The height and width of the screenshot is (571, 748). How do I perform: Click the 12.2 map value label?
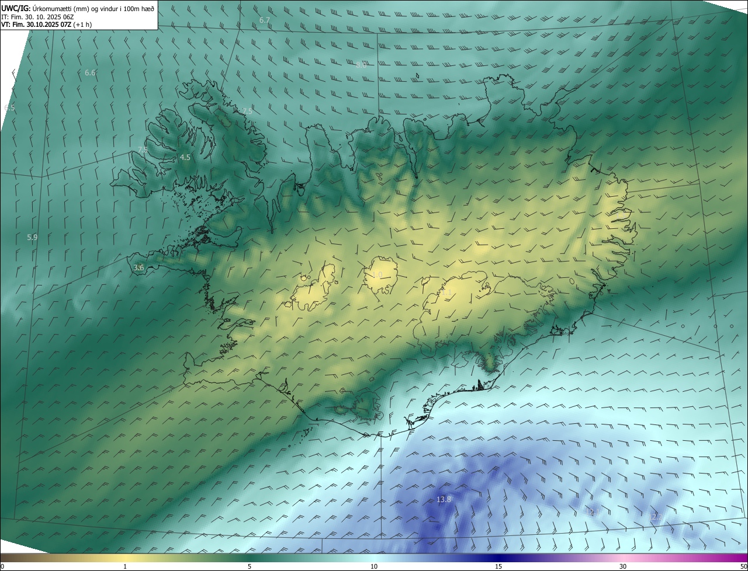[655, 517]
